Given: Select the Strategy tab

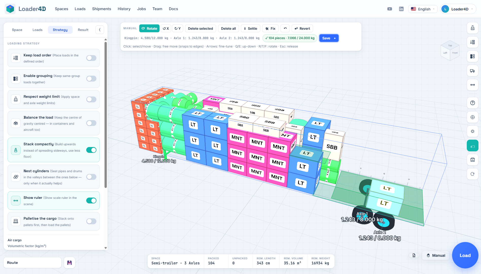Looking at the screenshot, I should point(60,30).
